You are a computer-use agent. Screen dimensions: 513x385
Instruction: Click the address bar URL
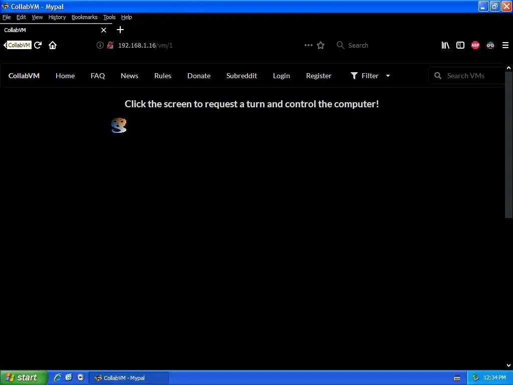coord(145,46)
